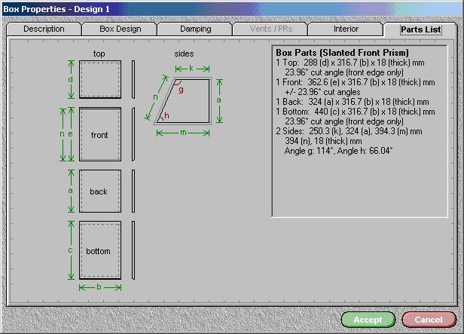
Task: Click the top panel square in the diagram
Action: pos(99,79)
